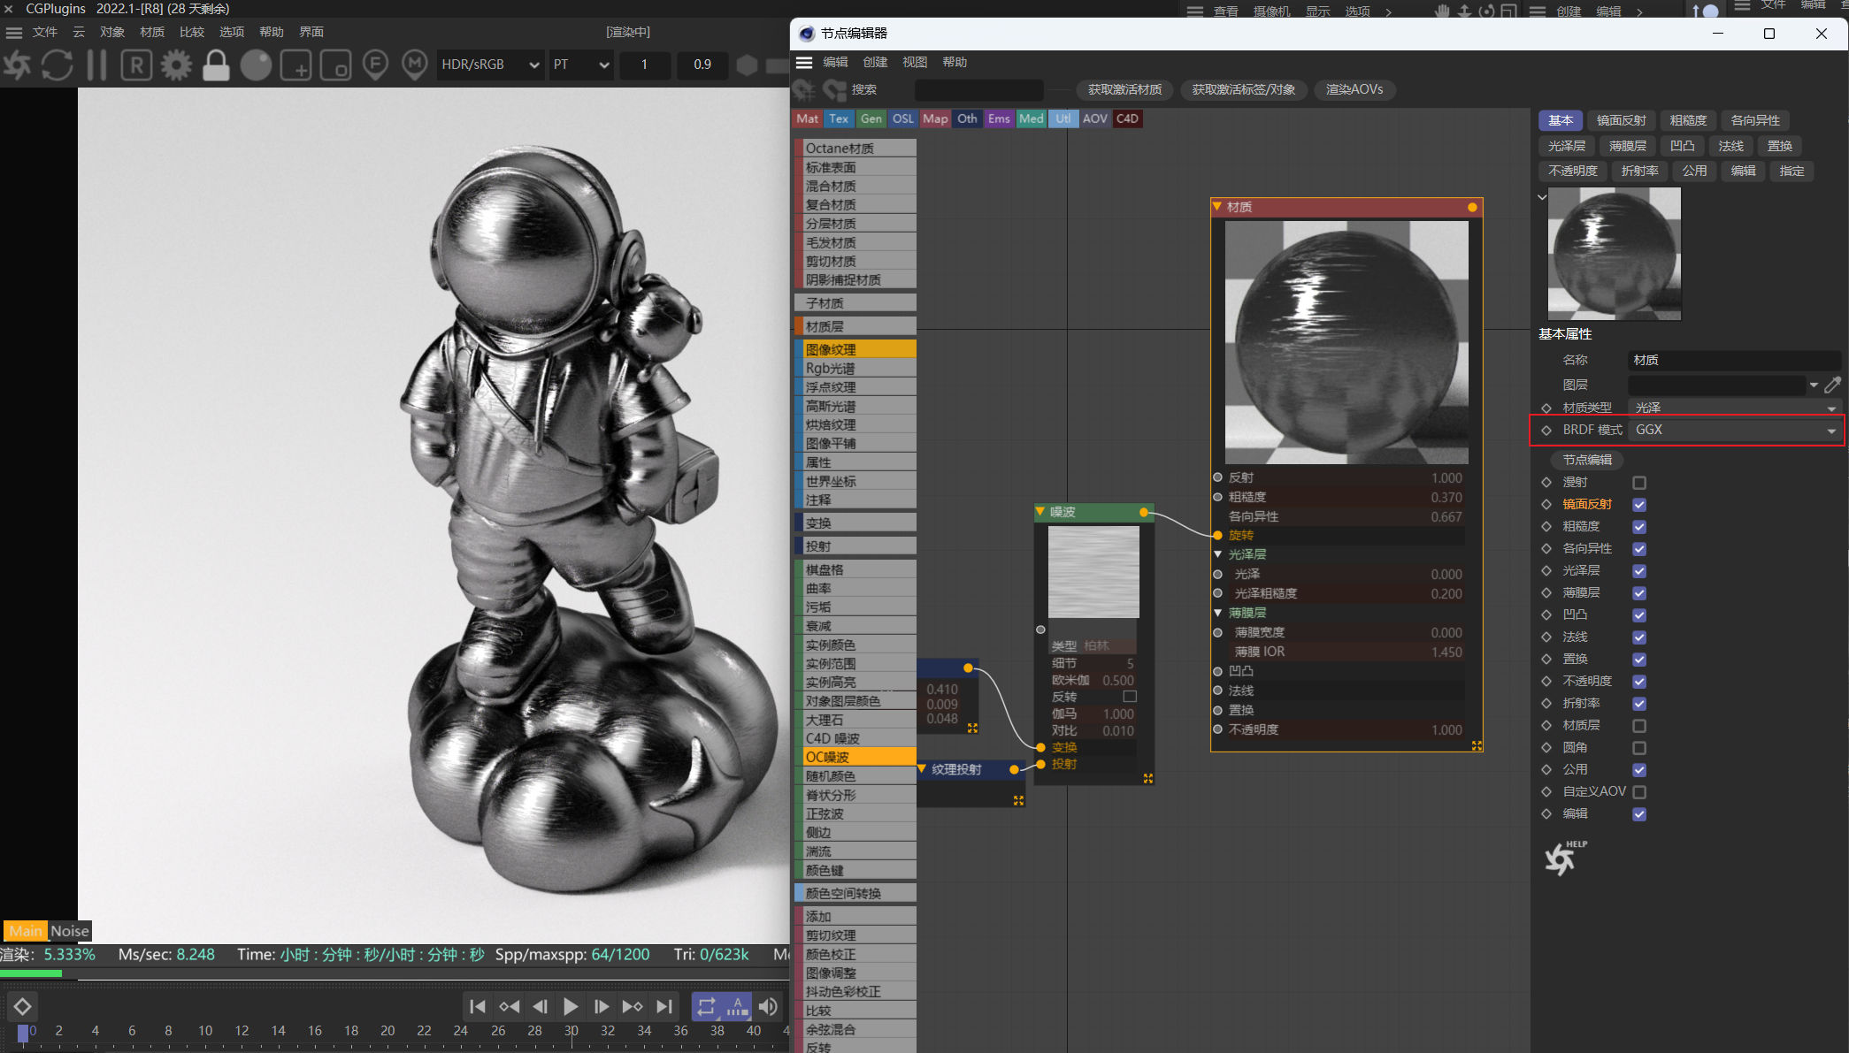Collapse the 光泽层 section in material node
The image size is (1849, 1053).
coord(1218,554)
